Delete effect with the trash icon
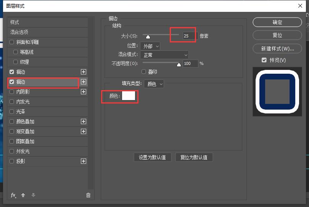 coord(88,195)
